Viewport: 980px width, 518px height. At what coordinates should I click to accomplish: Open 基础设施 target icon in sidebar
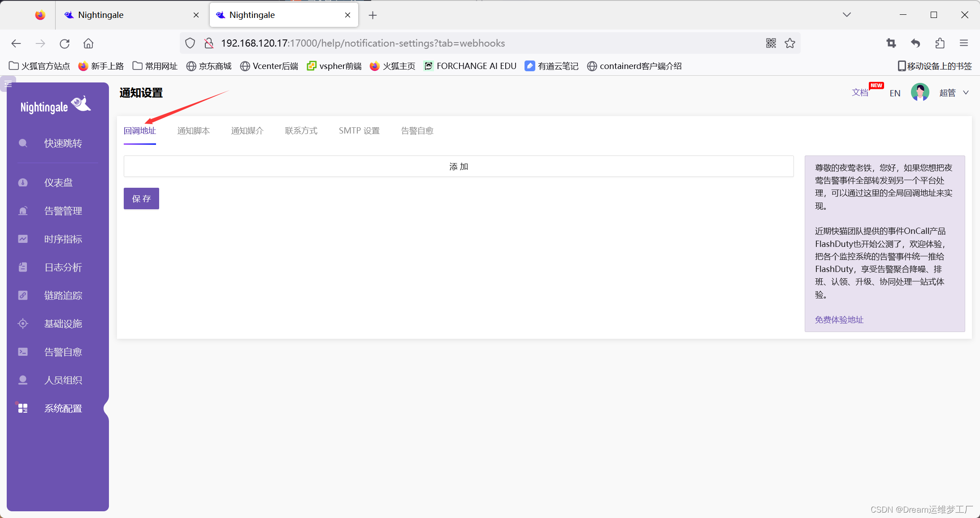(x=23, y=324)
